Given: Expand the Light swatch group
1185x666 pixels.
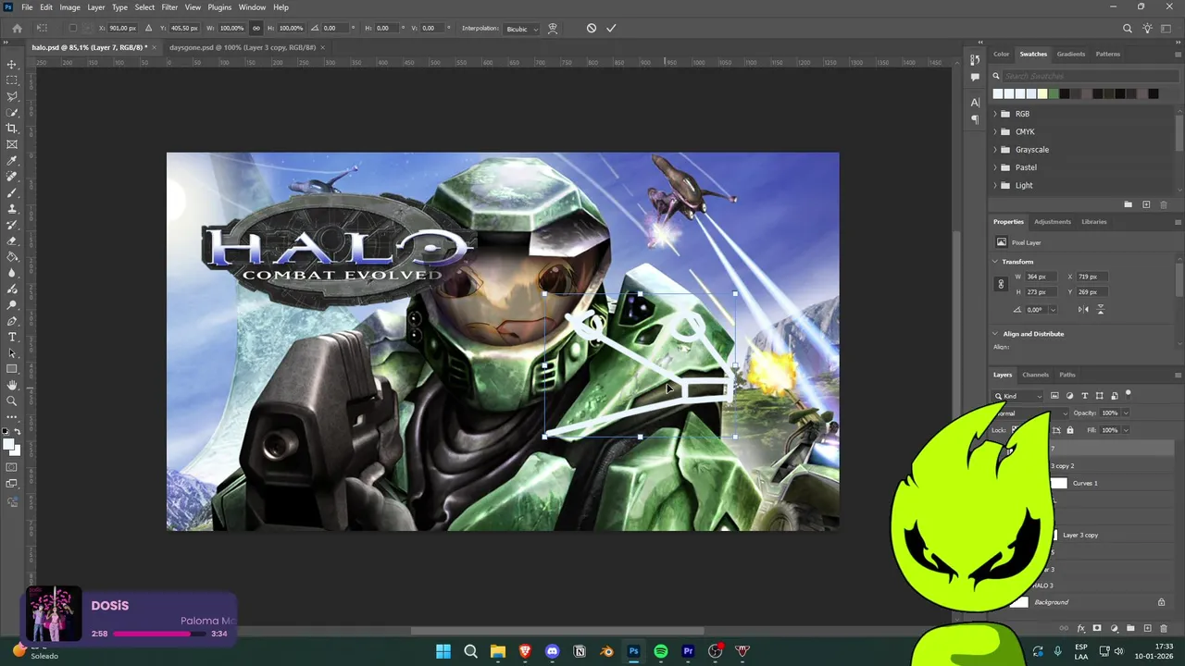Looking at the screenshot, I should pyautogui.click(x=995, y=185).
